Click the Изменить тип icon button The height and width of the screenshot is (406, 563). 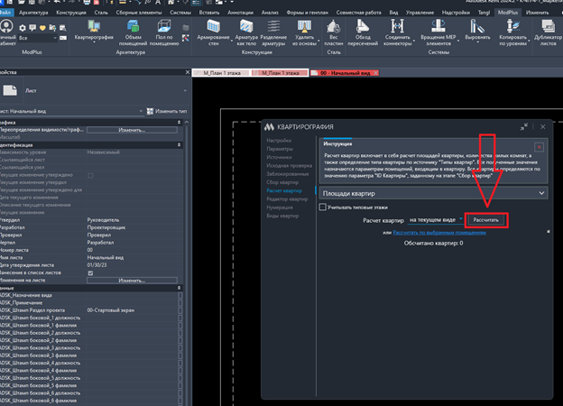[x=150, y=111]
